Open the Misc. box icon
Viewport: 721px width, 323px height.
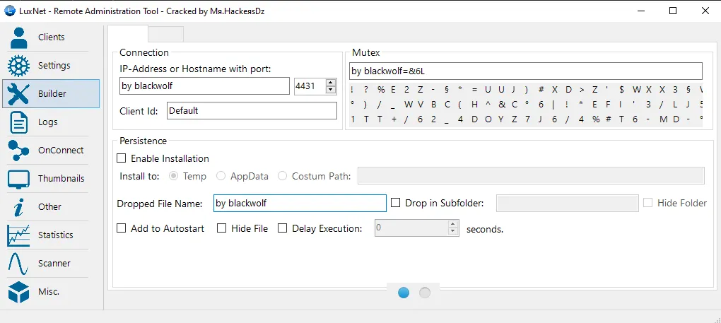tap(19, 292)
